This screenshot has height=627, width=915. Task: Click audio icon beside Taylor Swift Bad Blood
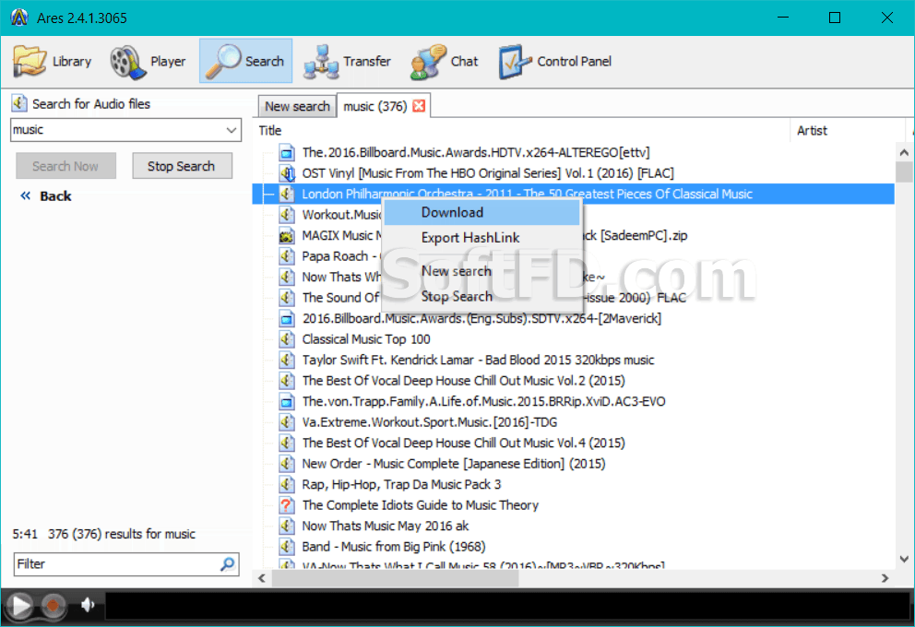coord(287,360)
